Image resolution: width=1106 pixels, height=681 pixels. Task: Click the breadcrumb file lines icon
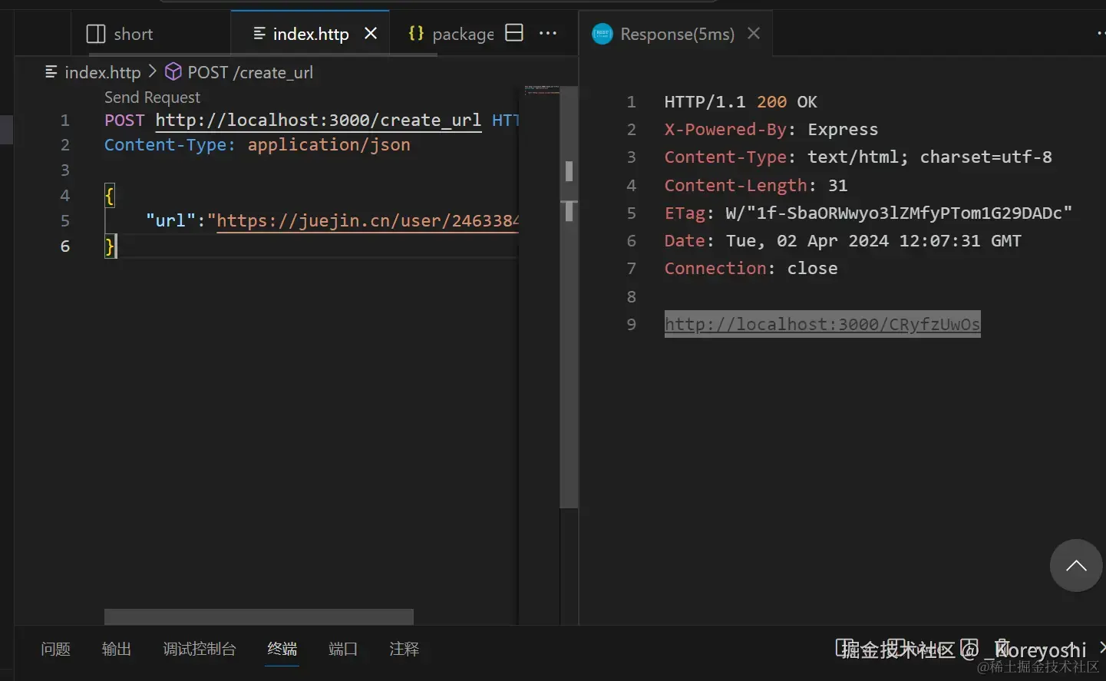[x=51, y=71]
